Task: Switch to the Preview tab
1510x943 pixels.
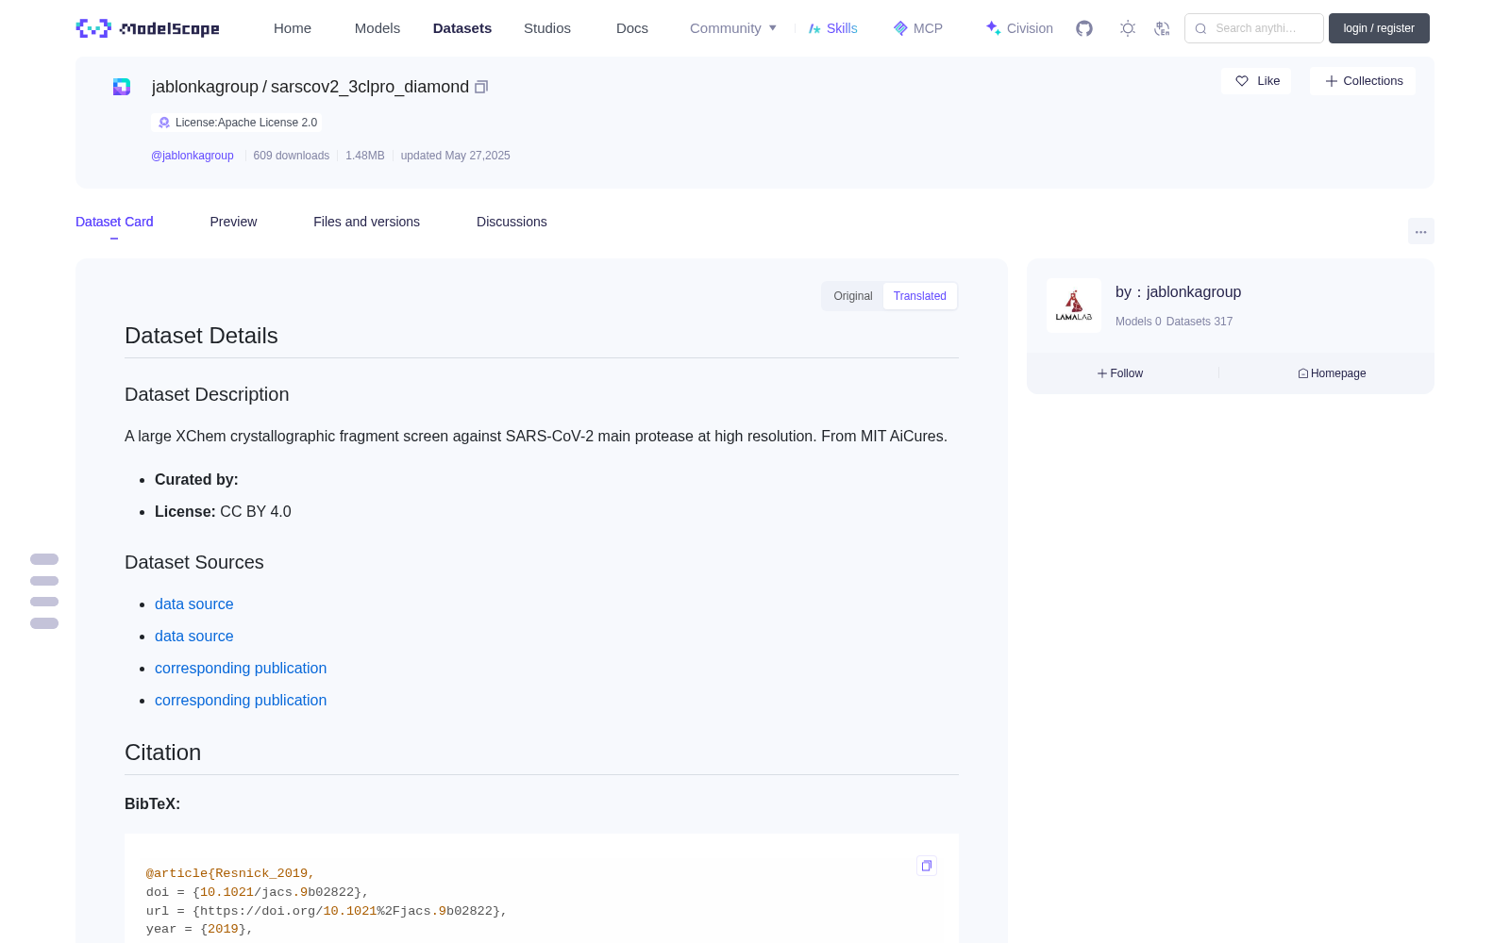Action: [233, 222]
